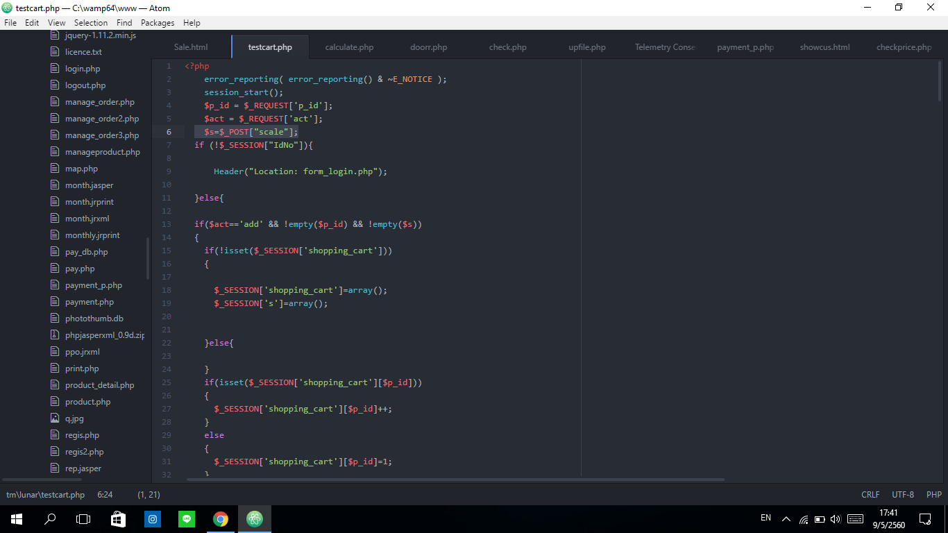Open Google Chrome from the taskbar
The height and width of the screenshot is (533, 948).
point(221,518)
